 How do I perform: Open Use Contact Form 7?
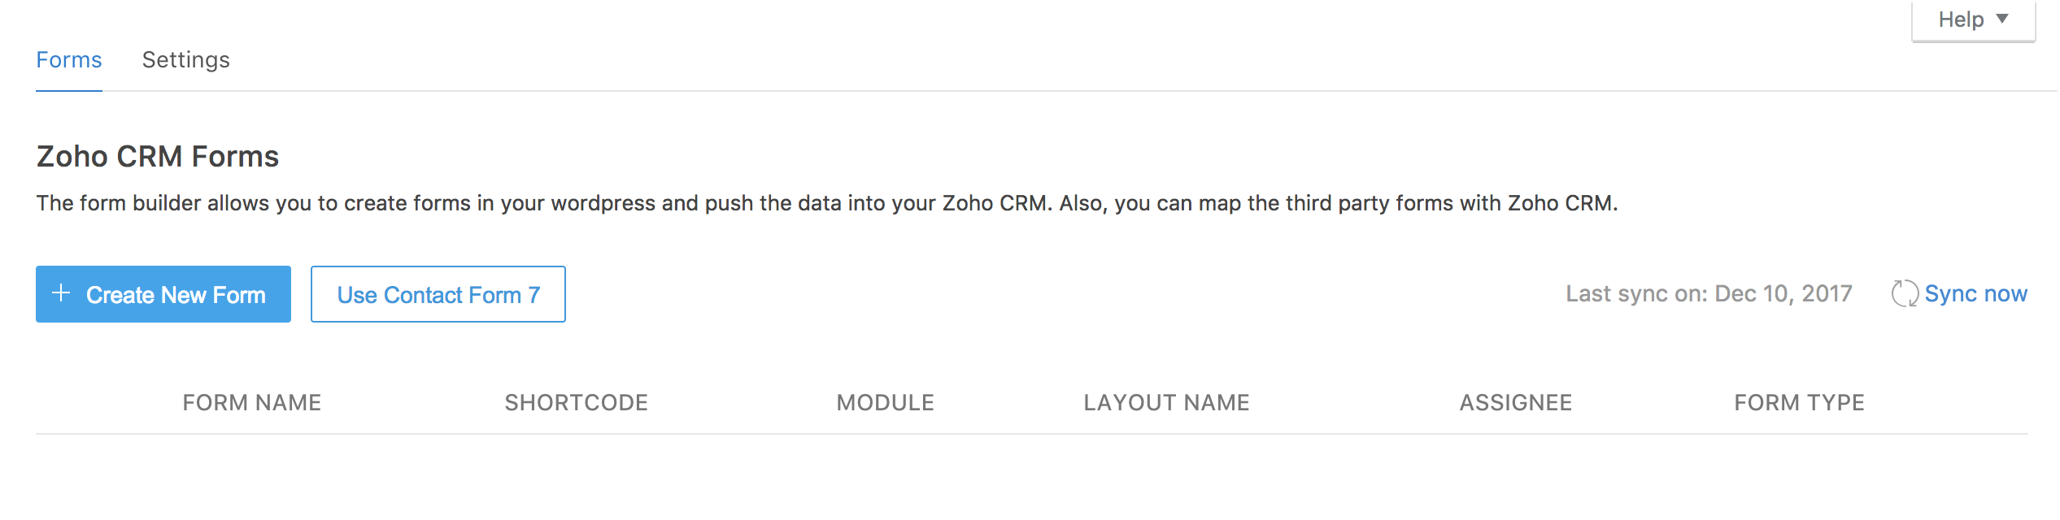pyautogui.click(x=438, y=294)
